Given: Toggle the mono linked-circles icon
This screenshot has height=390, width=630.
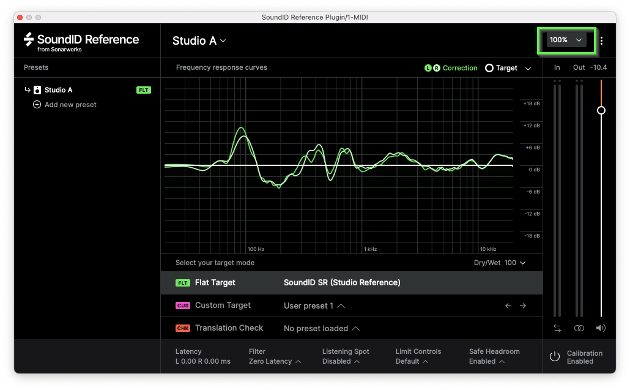Looking at the screenshot, I should click(x=579, y=328).
